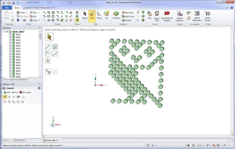Viewport: 235px width, 149px height.
Task: Open Download 3D Models
Action: (x=167, y=16)
